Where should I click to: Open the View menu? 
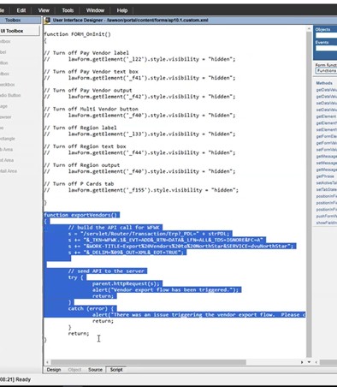[44, 10]
